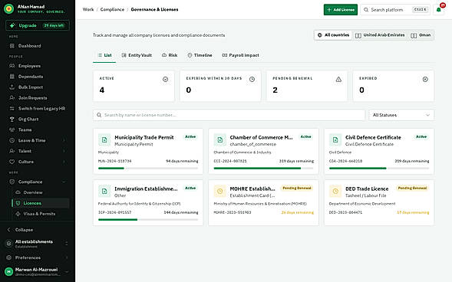Click the search by name or license number field

(229, 115)
